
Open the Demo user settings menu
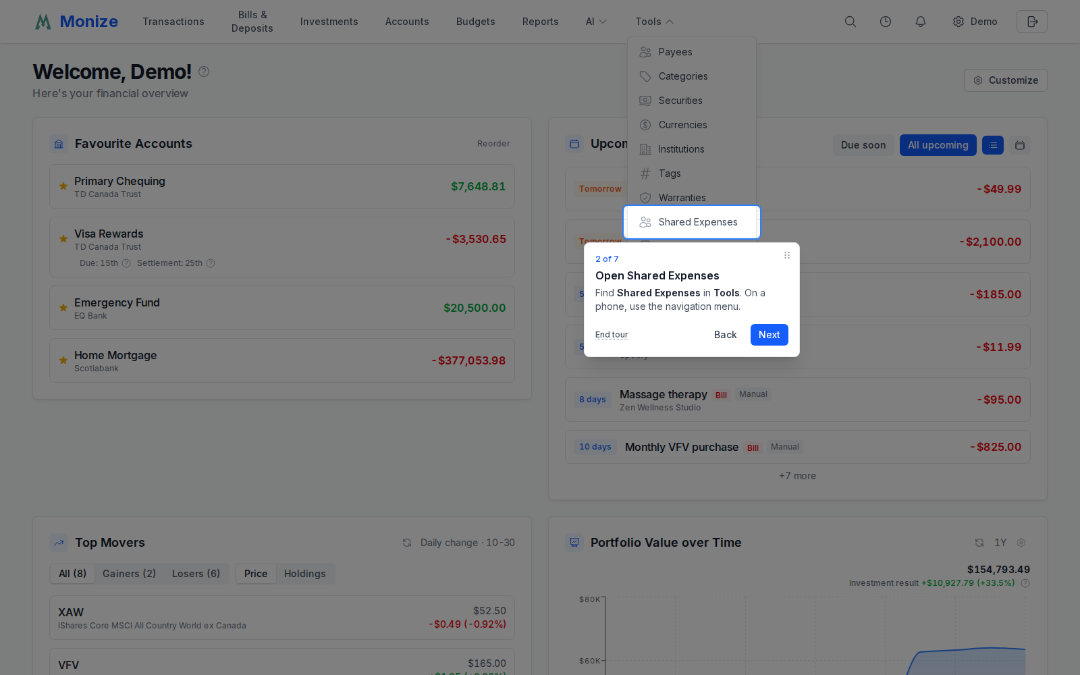pos(975,22)
